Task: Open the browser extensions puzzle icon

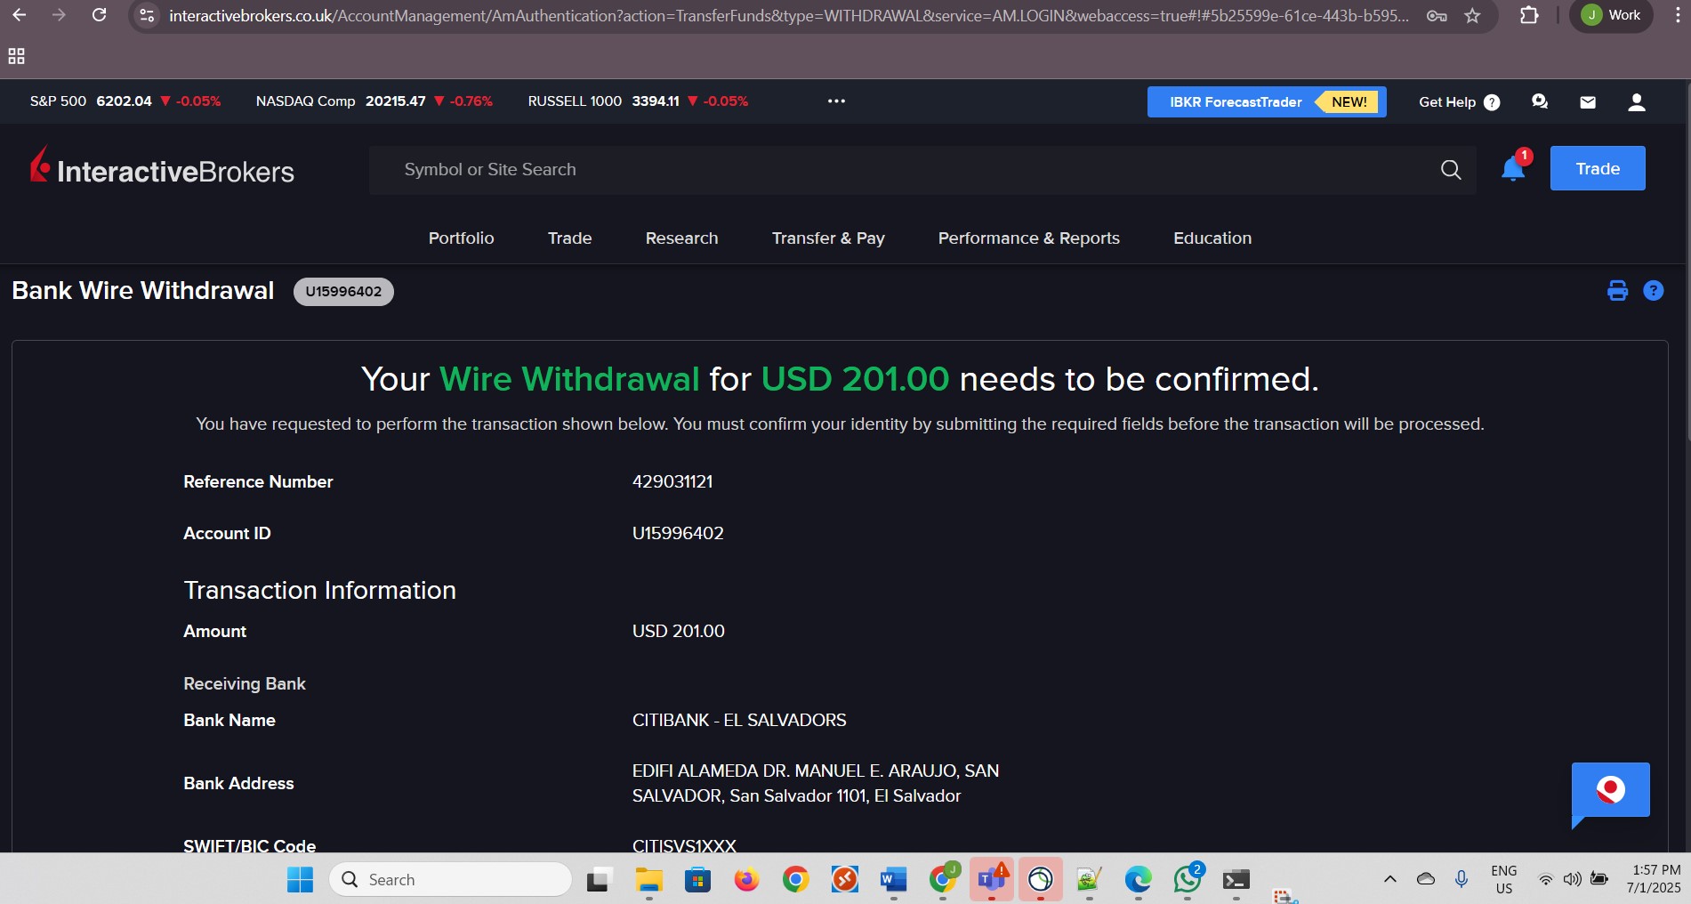Action: (1529, 15)
